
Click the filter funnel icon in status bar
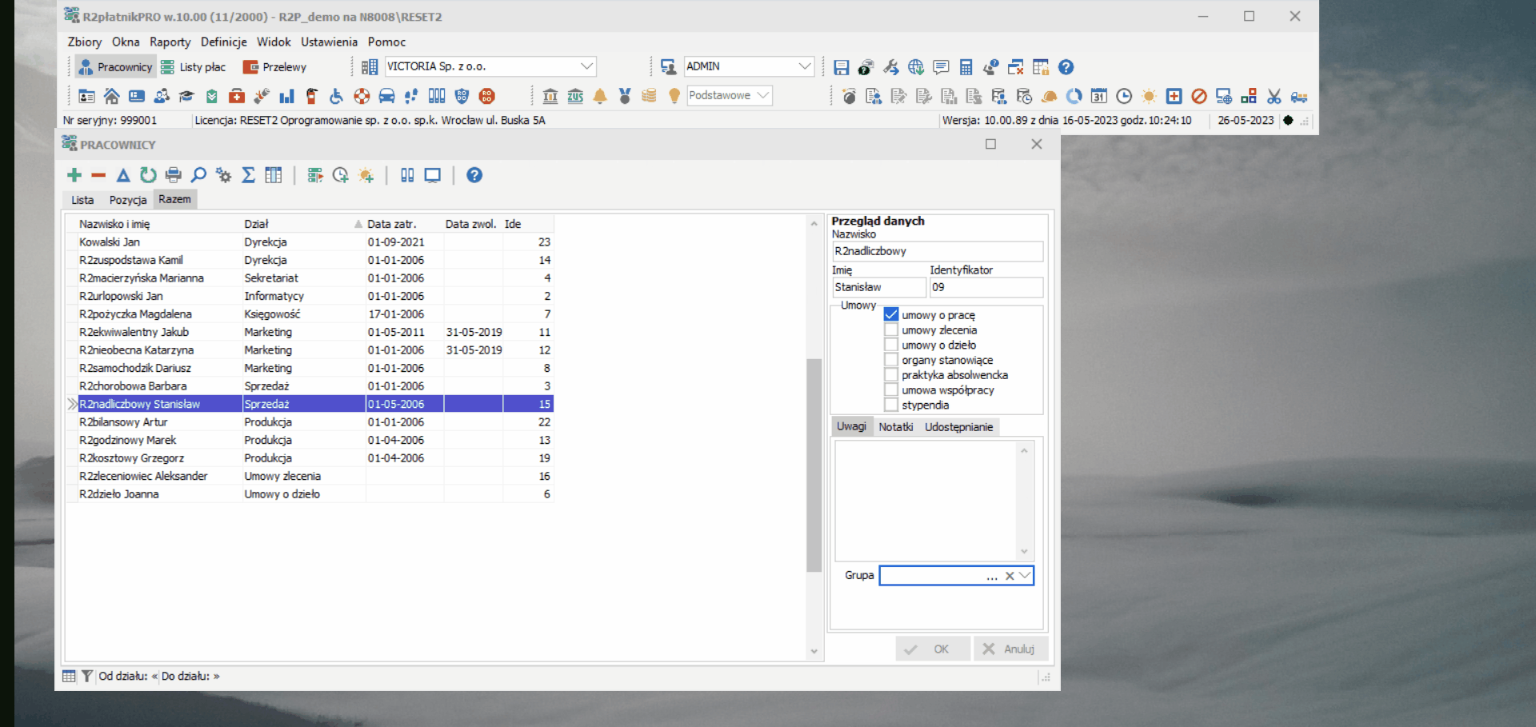pos(87,676)
